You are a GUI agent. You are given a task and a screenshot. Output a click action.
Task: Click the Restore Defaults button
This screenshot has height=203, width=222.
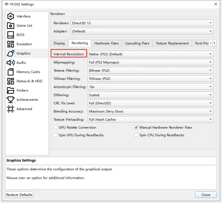[20, 195]
